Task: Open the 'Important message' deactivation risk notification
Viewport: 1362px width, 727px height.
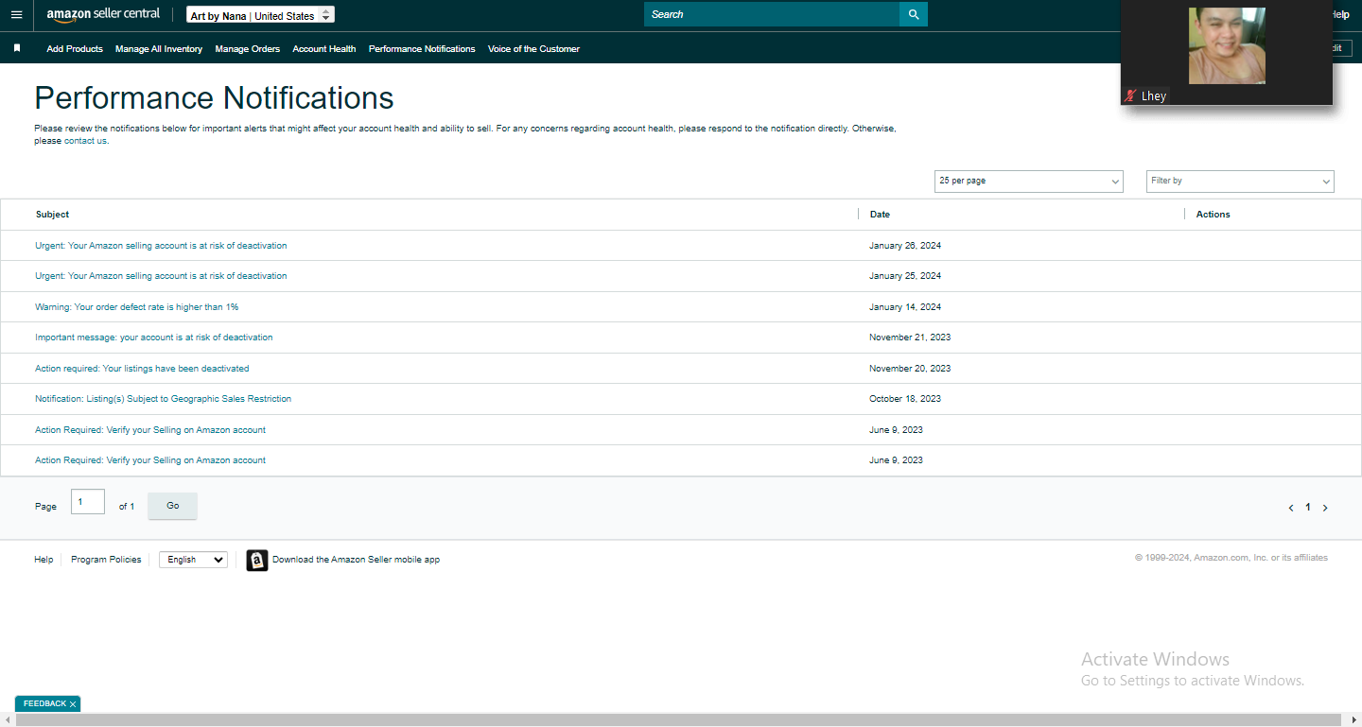Action: pos(154,338)
